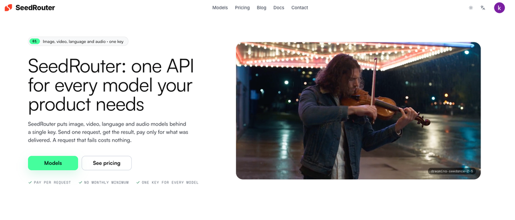This screenshot has height=220, width=515.
Task: Open the language translation icon
Action: click(x=483, y=8)
